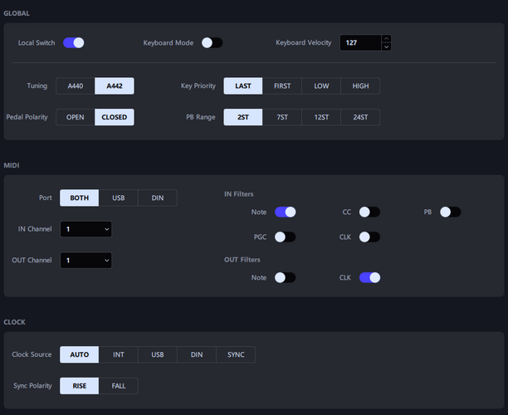The width and height of the screenshot is (508, 415).
Task: Enable the OUT Filters Note toggle
Action: point(285,278)
